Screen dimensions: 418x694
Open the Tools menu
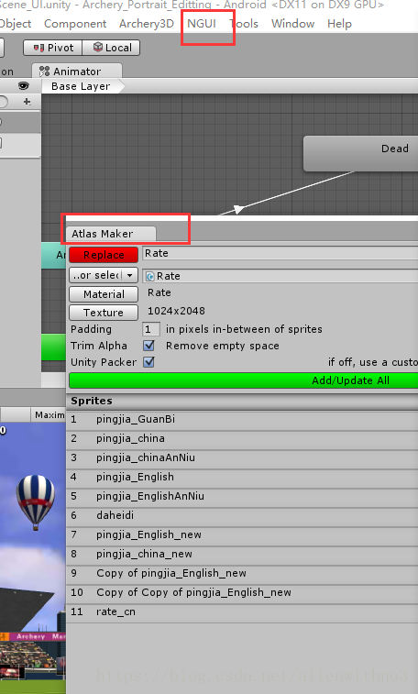[x=244, y=24]
